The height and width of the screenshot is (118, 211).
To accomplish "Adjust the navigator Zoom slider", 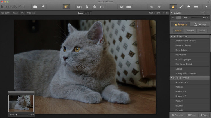I will [x=22, y=115].
